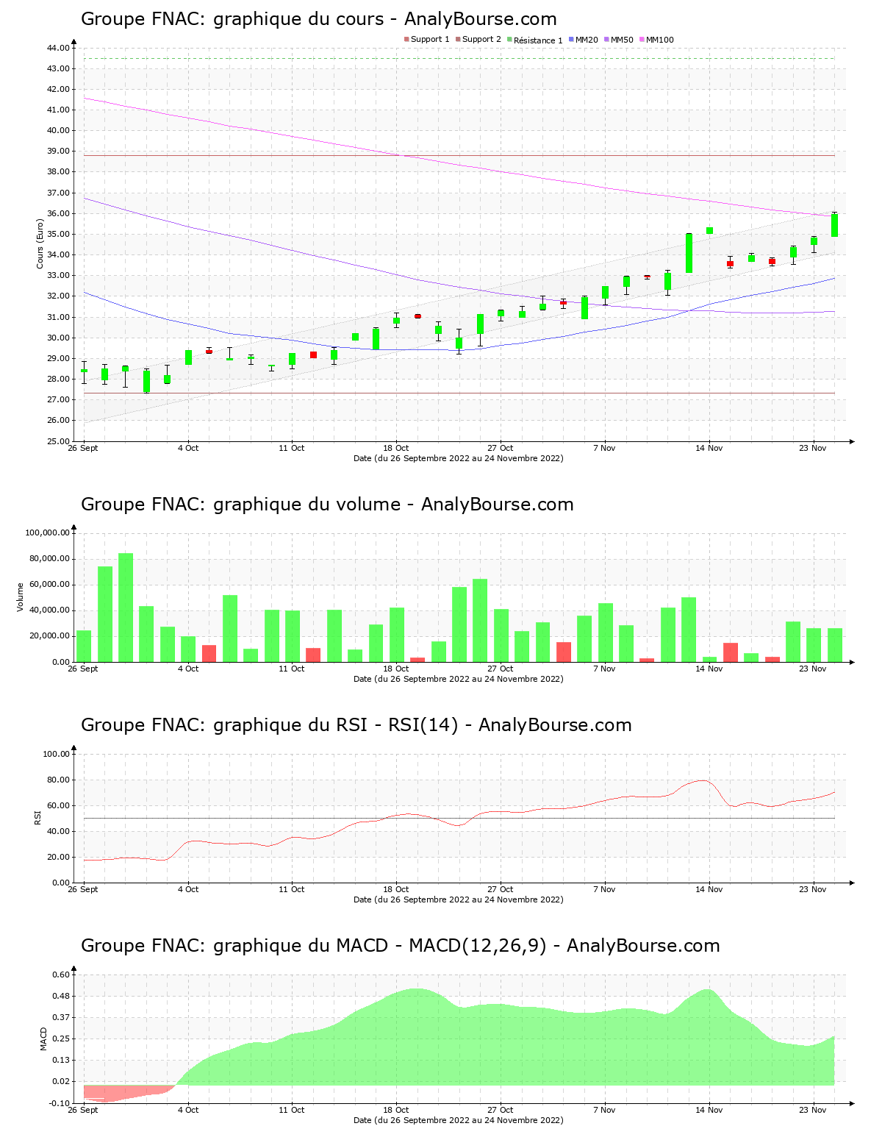The image size is (882, 1140).
Task: Click '27 Oct' on the RSI chart axis
Action: [501, 889]
